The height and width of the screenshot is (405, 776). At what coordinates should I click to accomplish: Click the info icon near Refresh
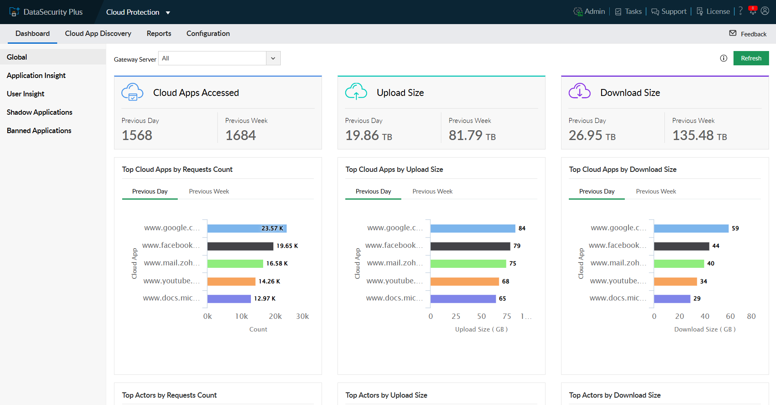[723, 58]
